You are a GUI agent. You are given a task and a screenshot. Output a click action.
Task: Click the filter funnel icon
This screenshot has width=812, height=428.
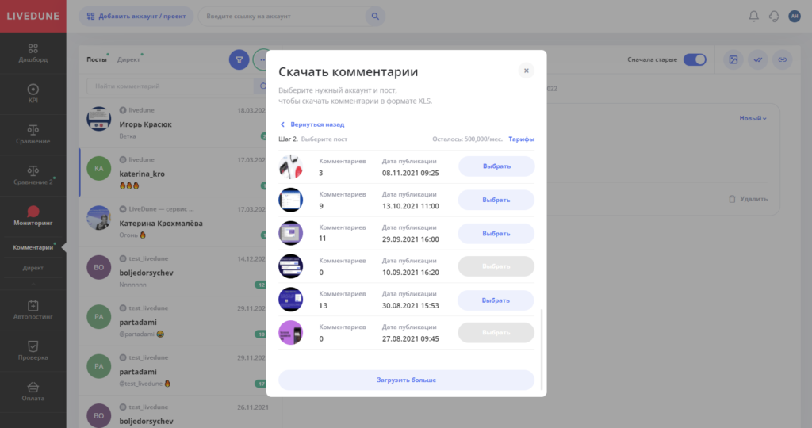coord(239,59)
